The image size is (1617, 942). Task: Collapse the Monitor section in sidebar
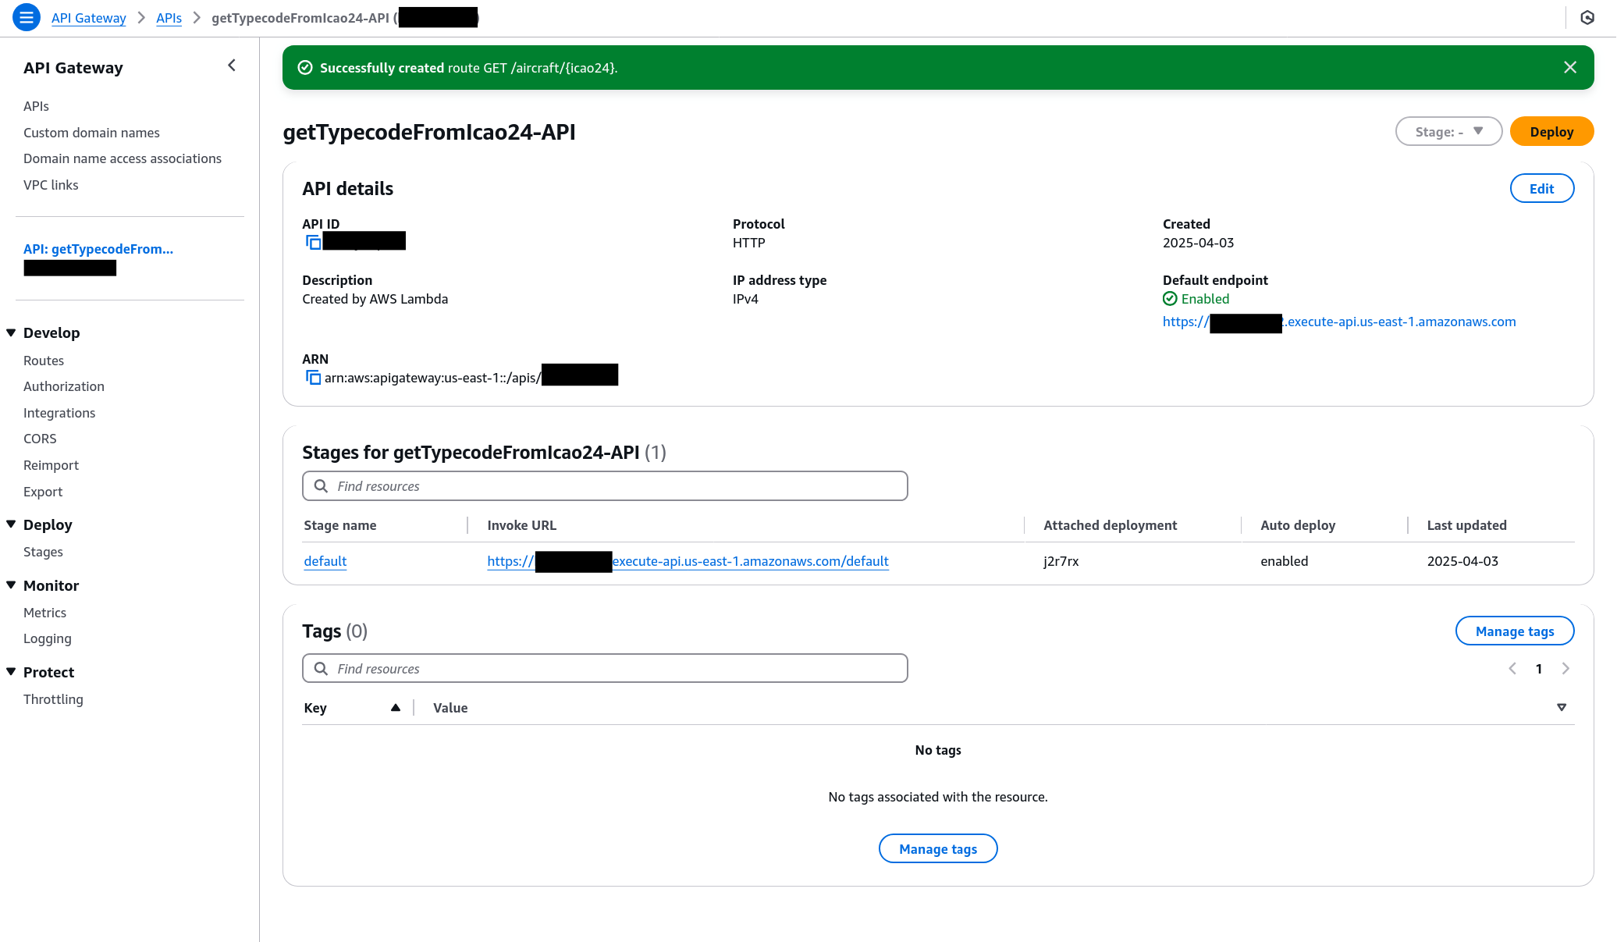point(11,585)
